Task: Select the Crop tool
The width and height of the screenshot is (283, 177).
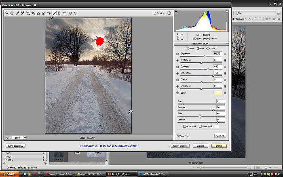Action: point(33,13)
